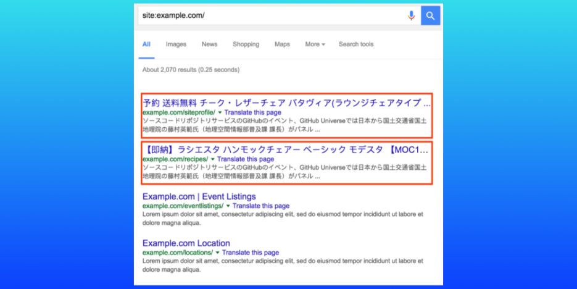Viewport: 577px width, 289px height.
Task: Translate the example.com/recipes/ page
Action: 246,159
